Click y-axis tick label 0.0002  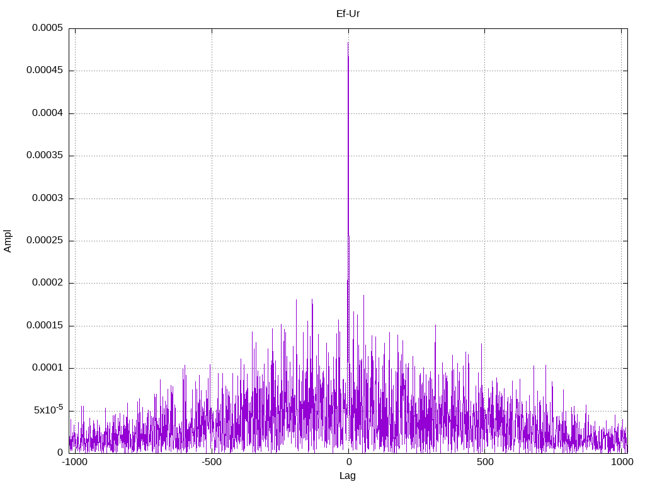click(x=48, y=283)
